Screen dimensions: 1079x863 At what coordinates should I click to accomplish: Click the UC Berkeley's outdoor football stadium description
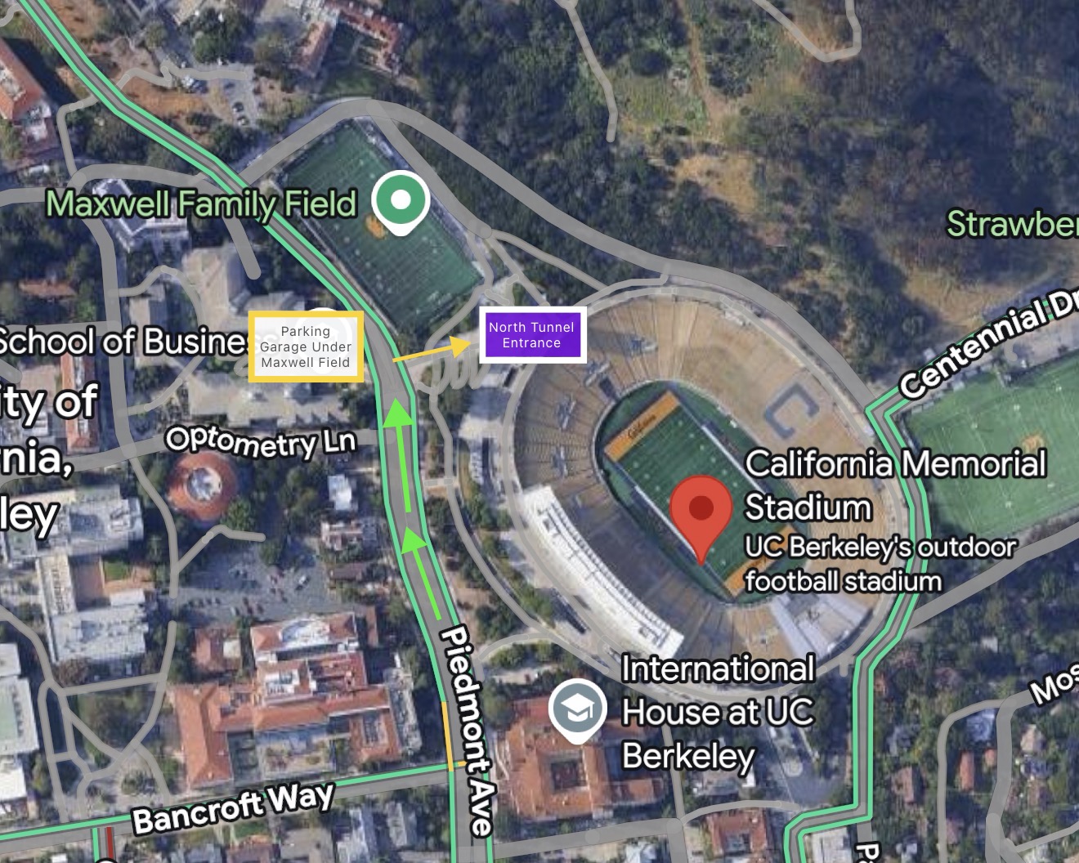coord(880,564)
